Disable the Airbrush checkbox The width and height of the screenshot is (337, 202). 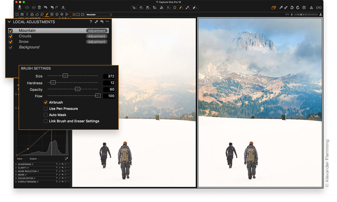[x=46, y=102]
